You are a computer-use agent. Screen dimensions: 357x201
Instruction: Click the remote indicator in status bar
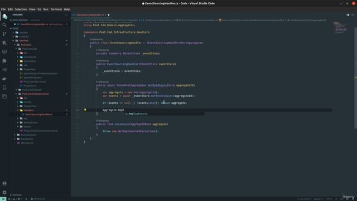(3, 199)
